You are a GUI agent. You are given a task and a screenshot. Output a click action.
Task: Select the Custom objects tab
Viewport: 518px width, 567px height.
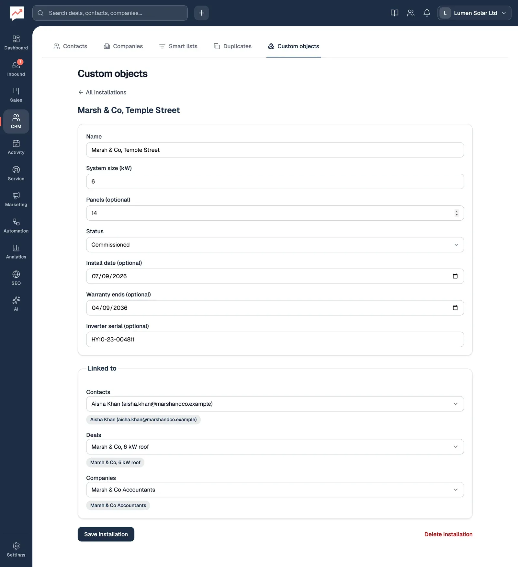pyautogui.click(x=293, y=46)
